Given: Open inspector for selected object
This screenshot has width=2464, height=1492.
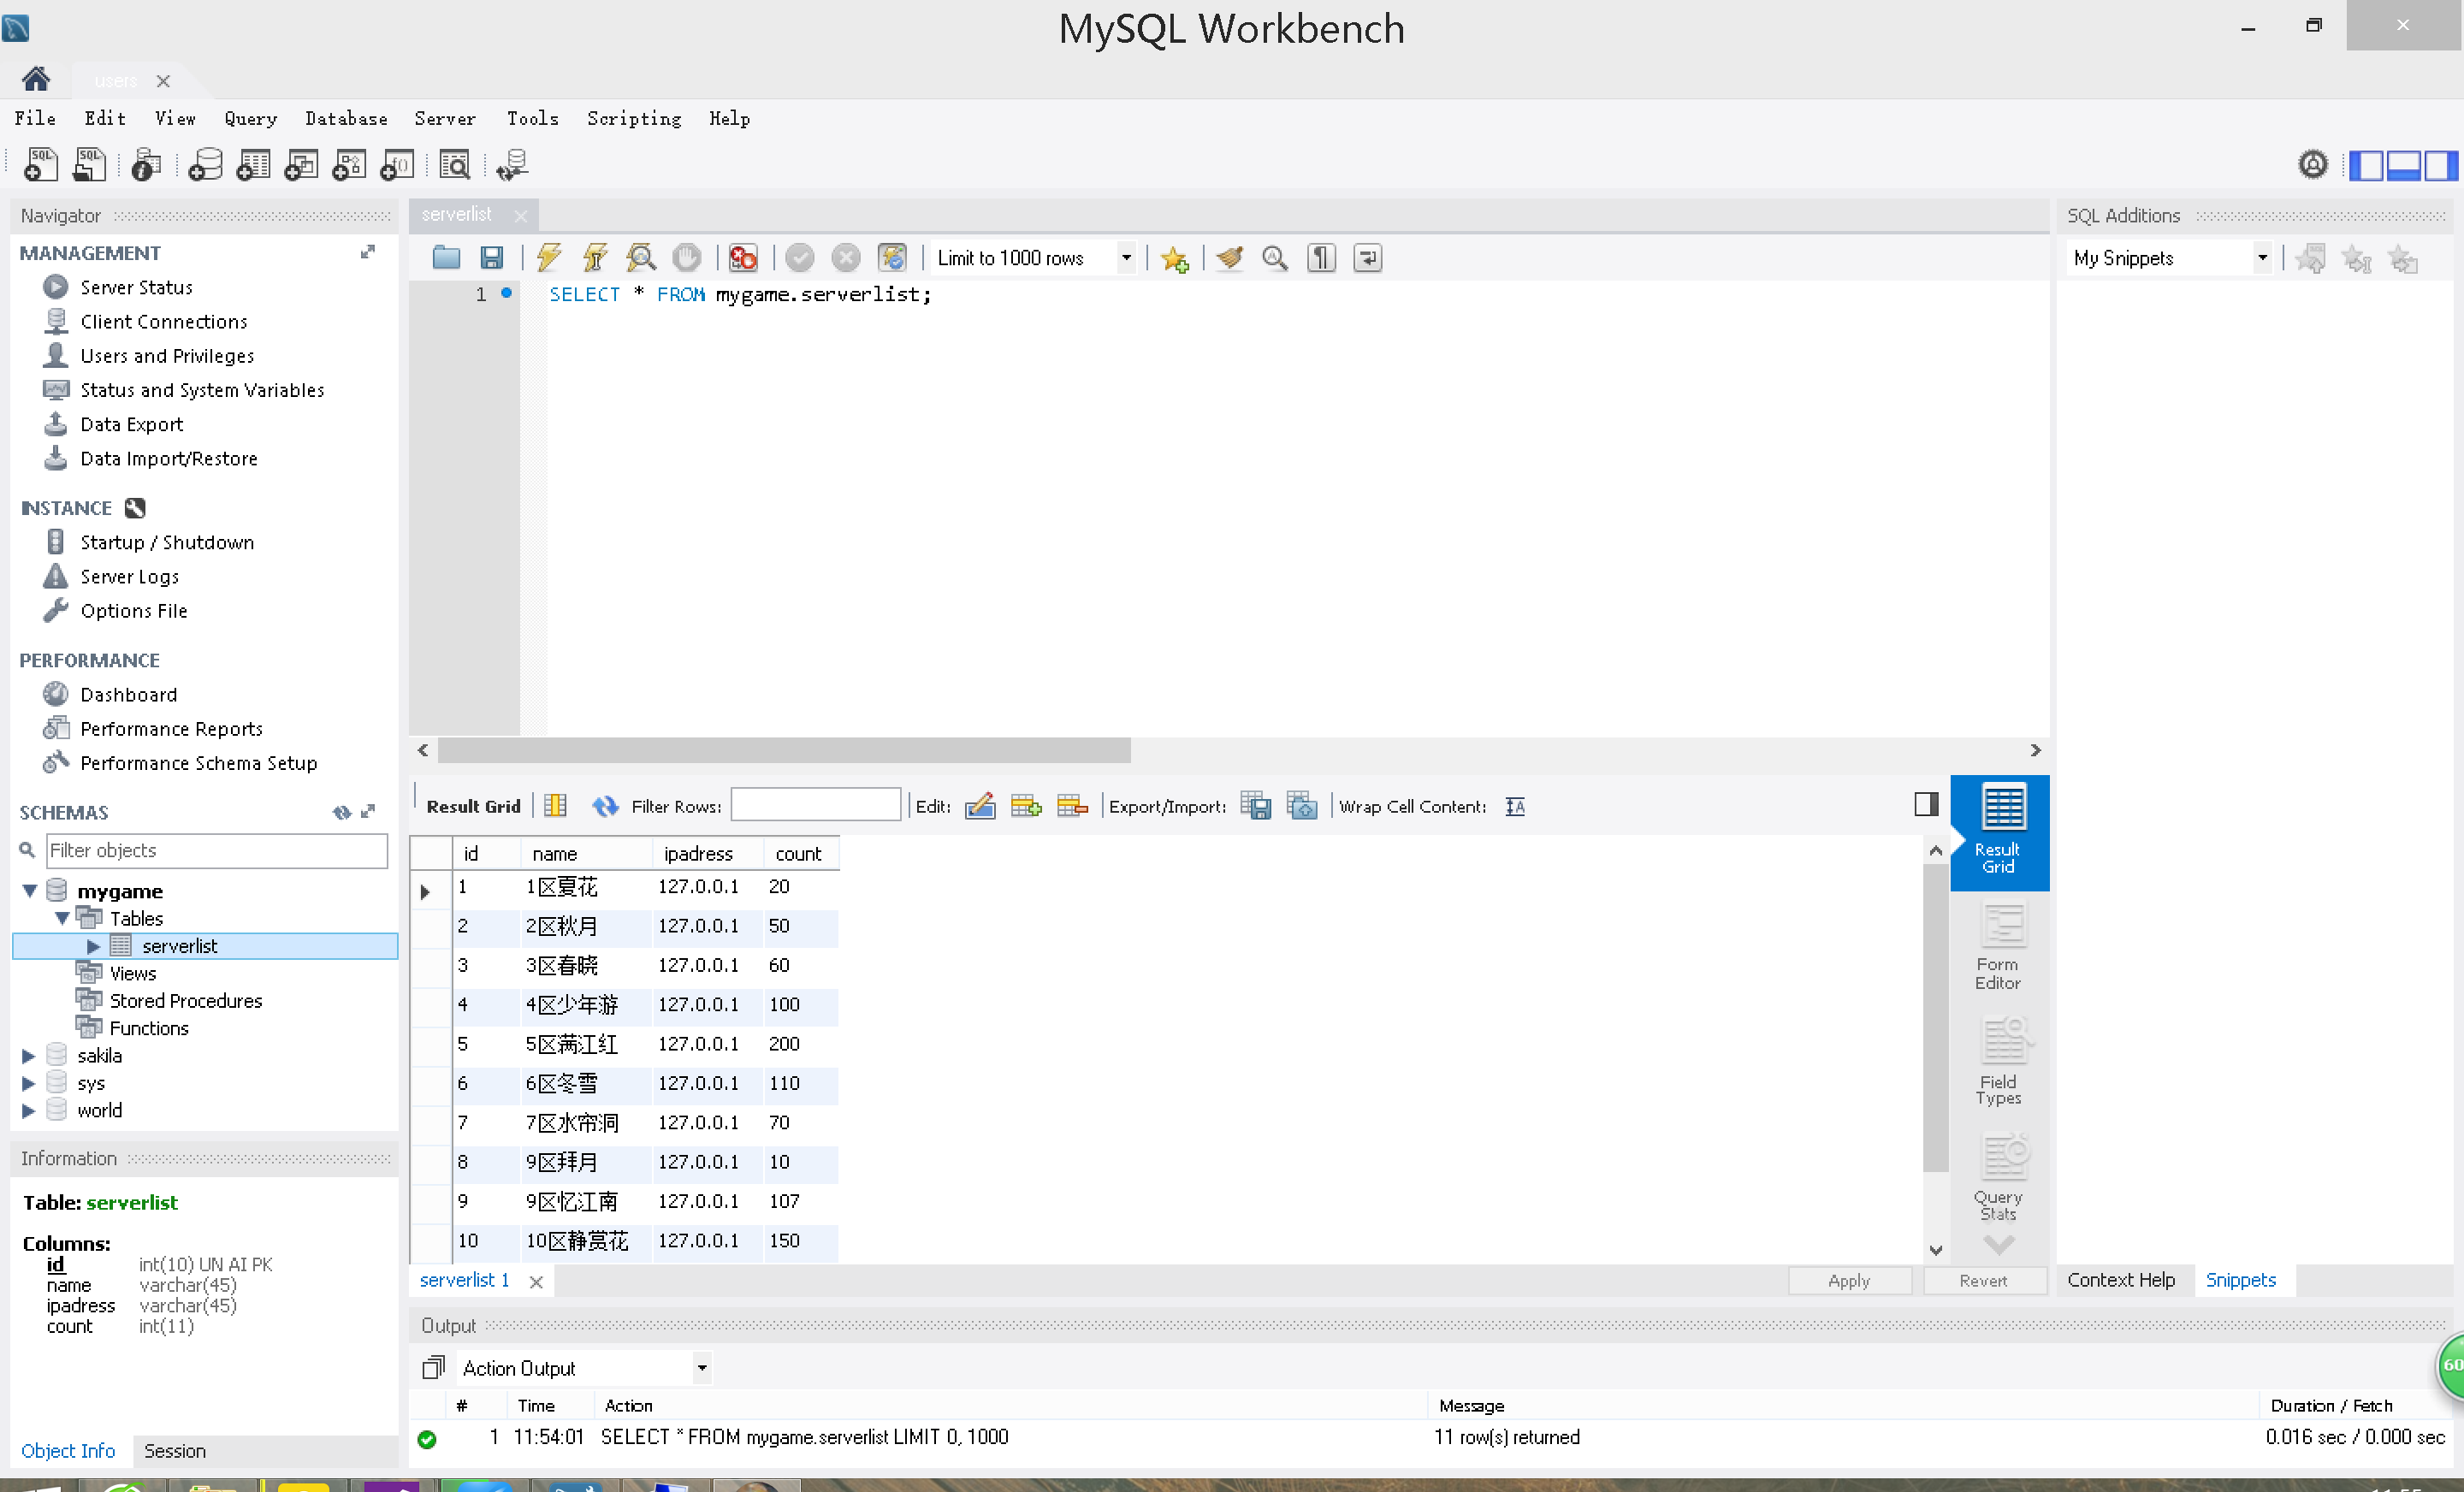Looking at the screenshot, I should click(146, 164).
